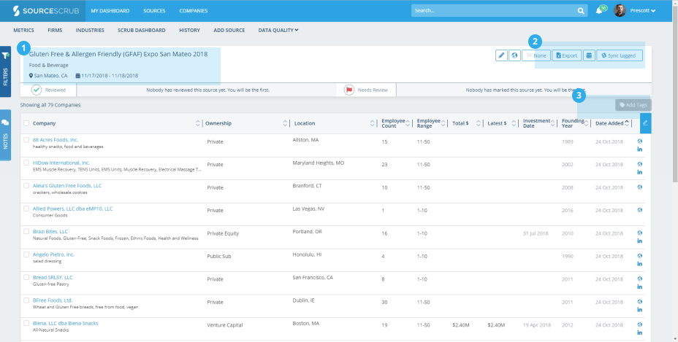Open LinkedIn icon for Angelo Pietro

(x=639, y=264)
